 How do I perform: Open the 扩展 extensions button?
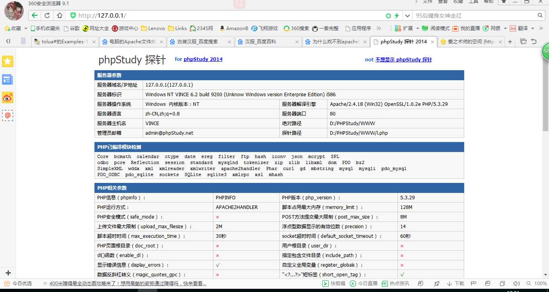(x=404, y=28)
